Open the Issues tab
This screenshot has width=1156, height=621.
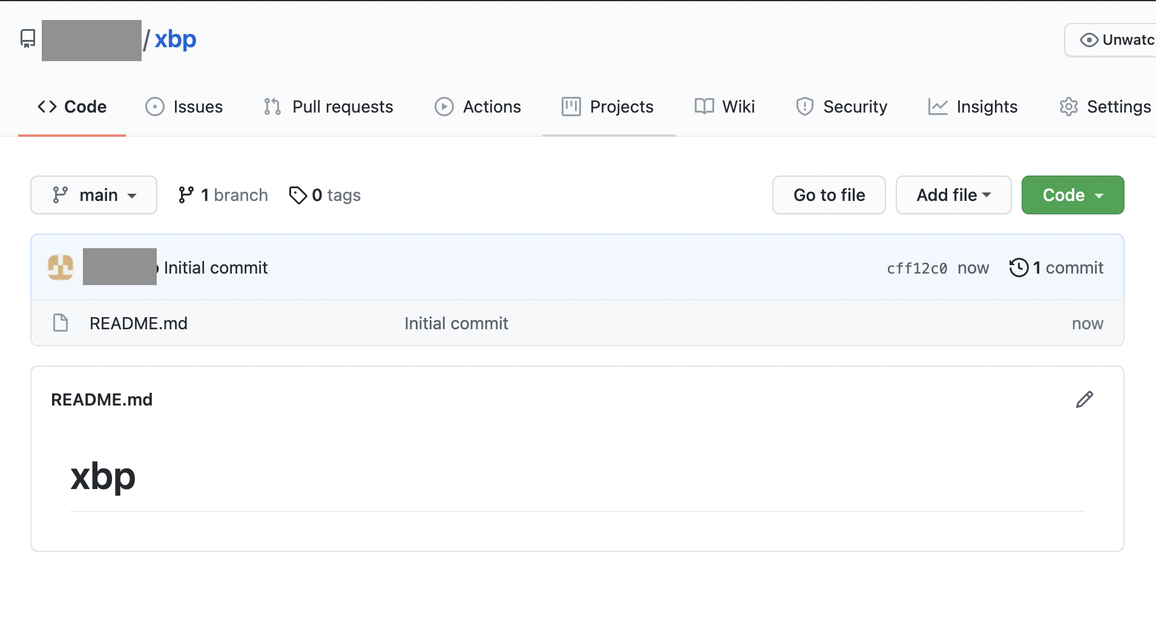pos(184,107)
